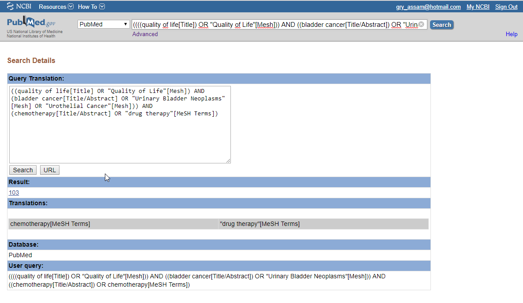Click the gry_assam@hotmail.com account link

point(428,7)
